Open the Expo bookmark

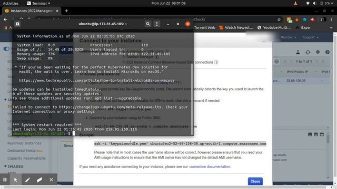pos(303,27)
